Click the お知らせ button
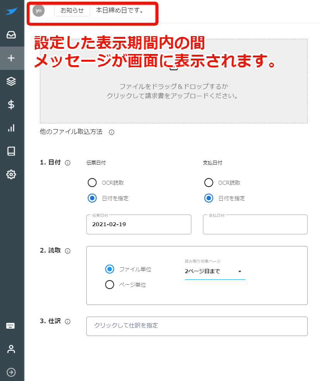Viewport: 320px width, 381px height. point(72,10)
